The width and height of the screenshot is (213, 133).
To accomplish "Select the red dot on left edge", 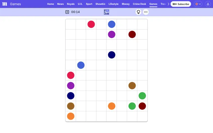I will click(71, 75).
